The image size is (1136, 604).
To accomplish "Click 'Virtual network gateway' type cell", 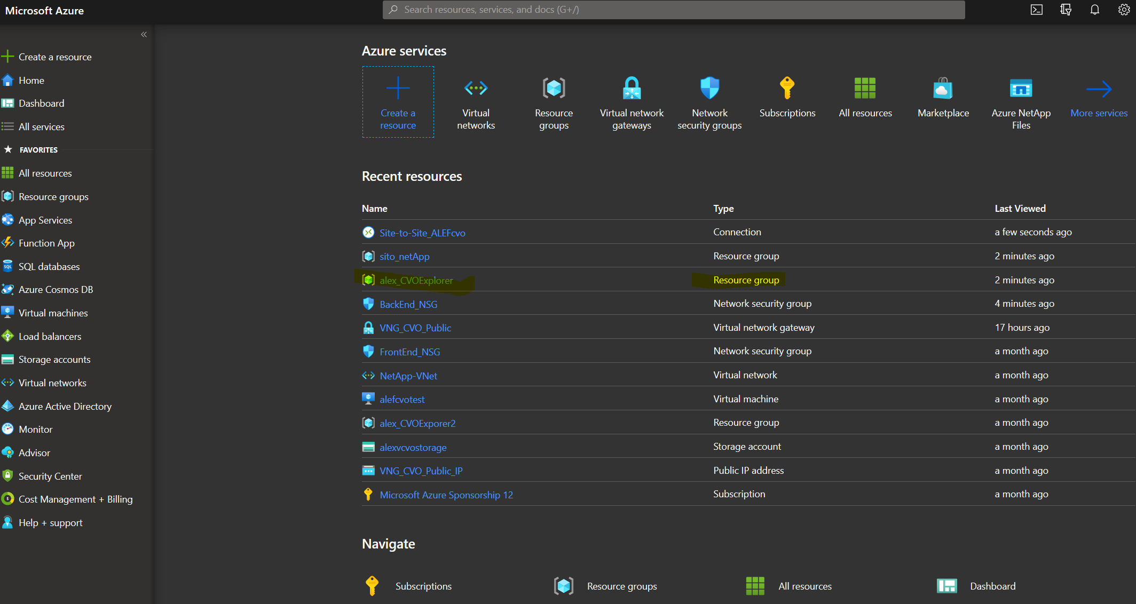I will click(x=764, y=328).
